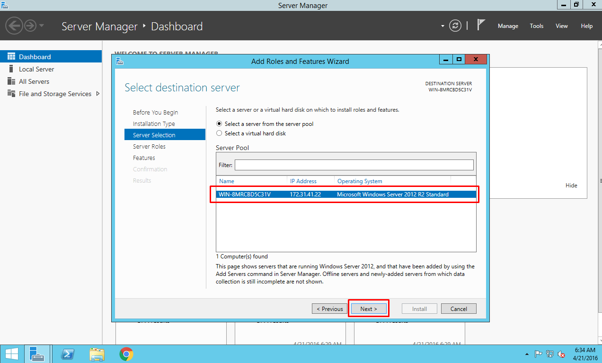Viewport: 602px width, 363px height.
Task: Open the Manage menu
Action: (x=508, y=26)
